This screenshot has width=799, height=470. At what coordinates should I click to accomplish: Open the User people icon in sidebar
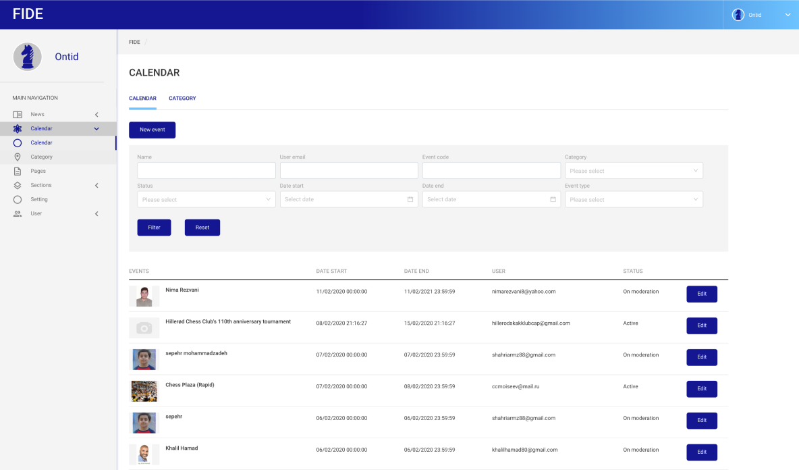[17, 213]
